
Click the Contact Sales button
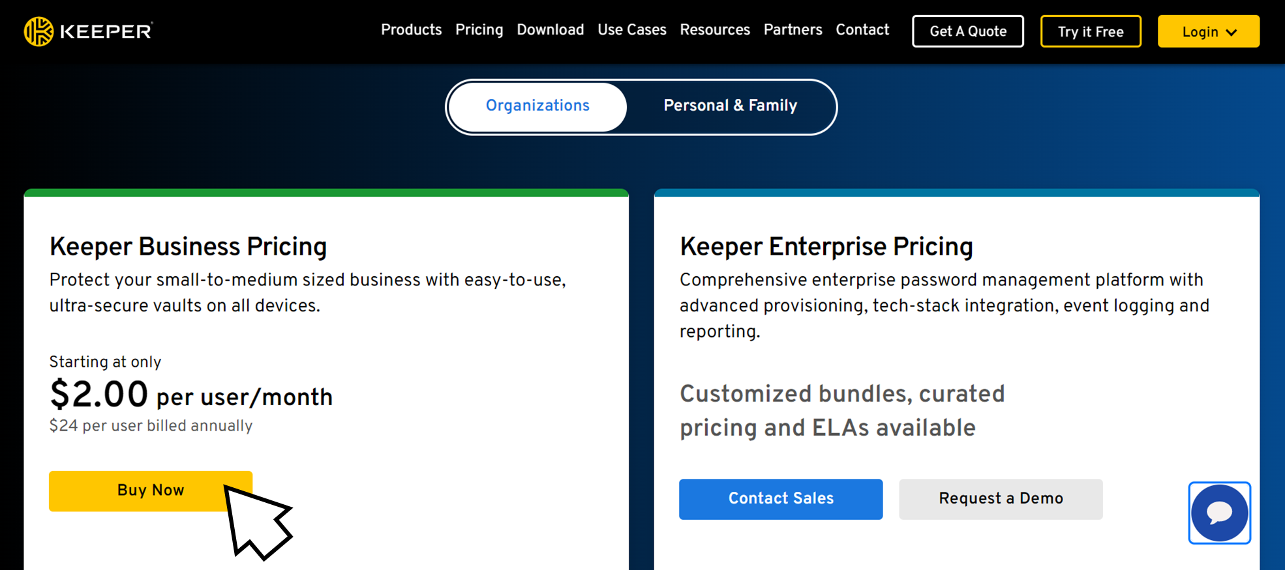(x=781, y=499)
